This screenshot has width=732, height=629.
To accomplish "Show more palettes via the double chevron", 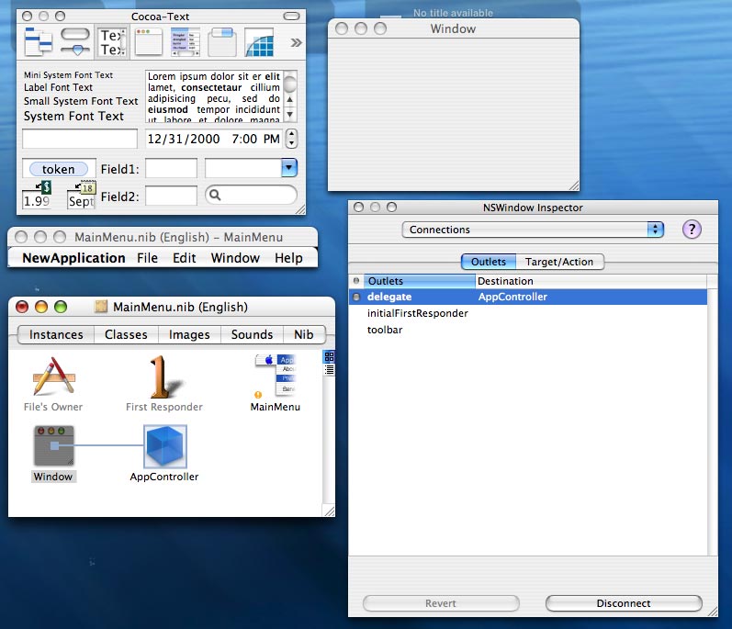I will point(296,43).
